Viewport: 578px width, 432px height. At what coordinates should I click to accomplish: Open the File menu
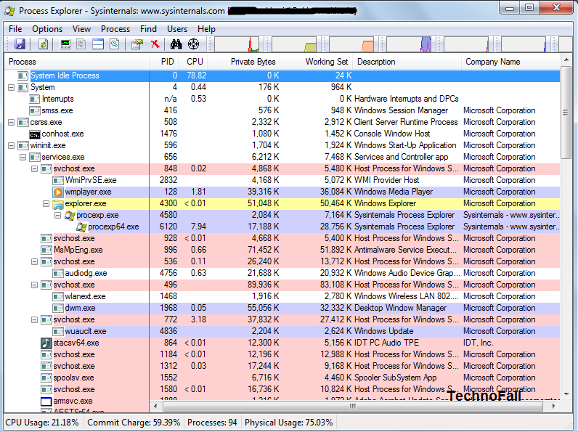click(15, 29)
